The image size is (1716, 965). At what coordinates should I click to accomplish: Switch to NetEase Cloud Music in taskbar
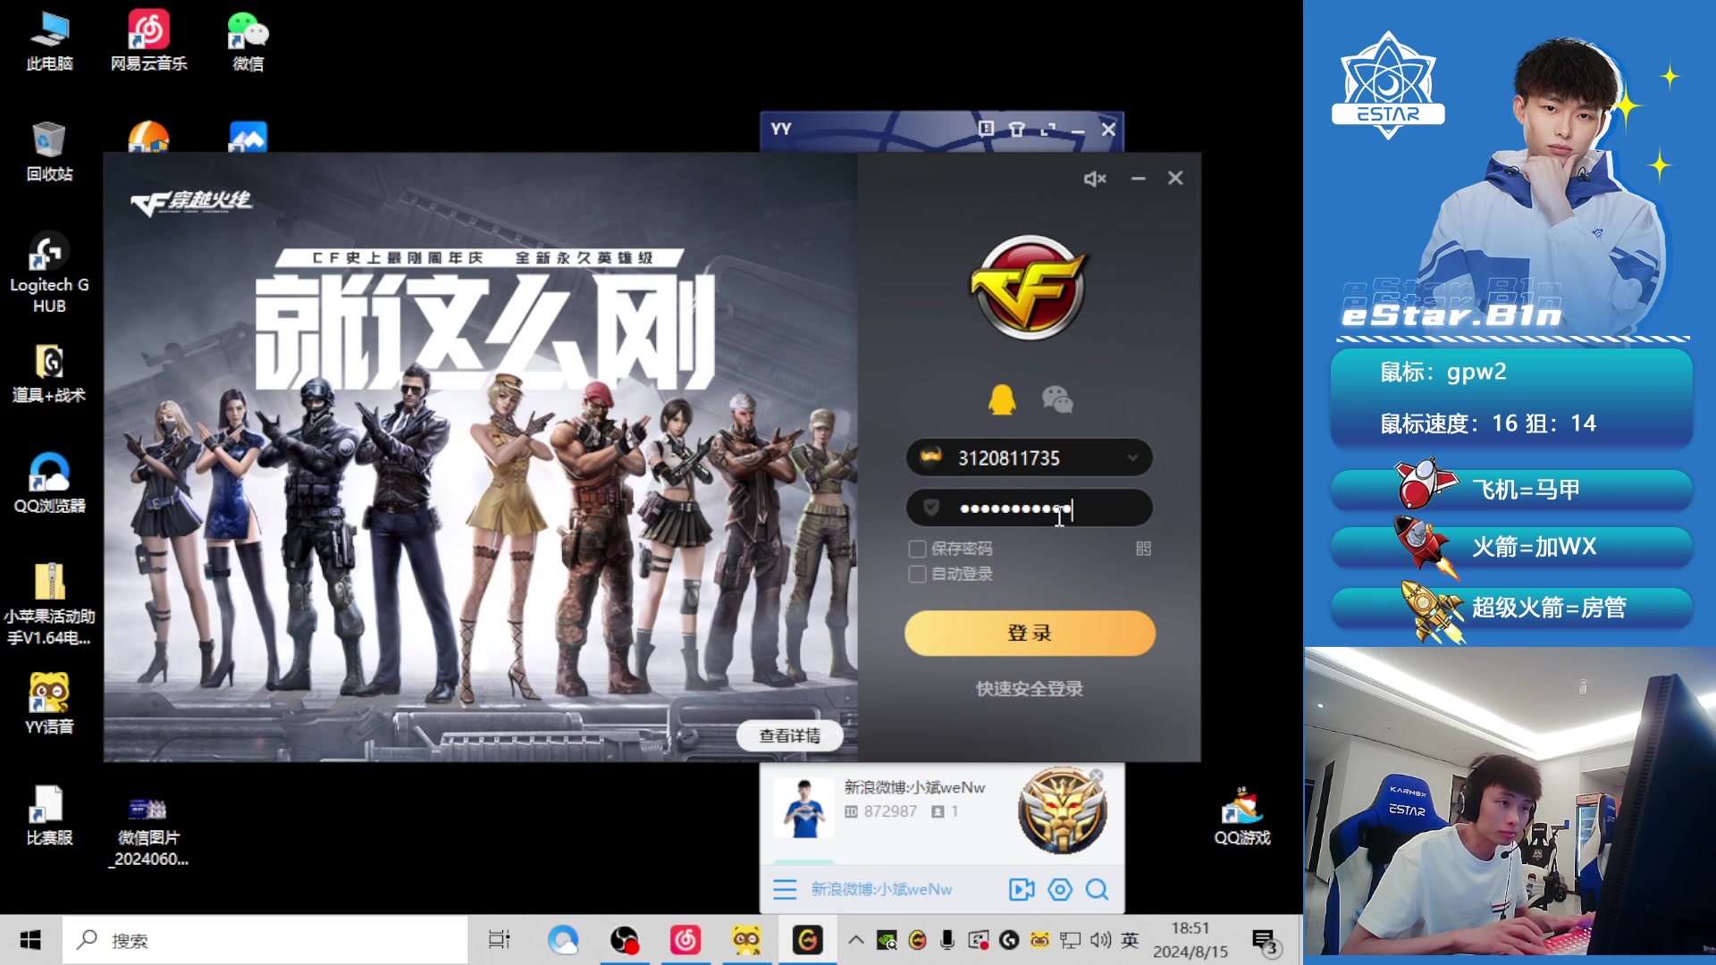pos(686,940)
